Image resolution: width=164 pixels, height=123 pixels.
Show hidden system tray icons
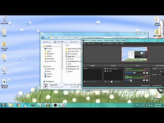[140, 105]
